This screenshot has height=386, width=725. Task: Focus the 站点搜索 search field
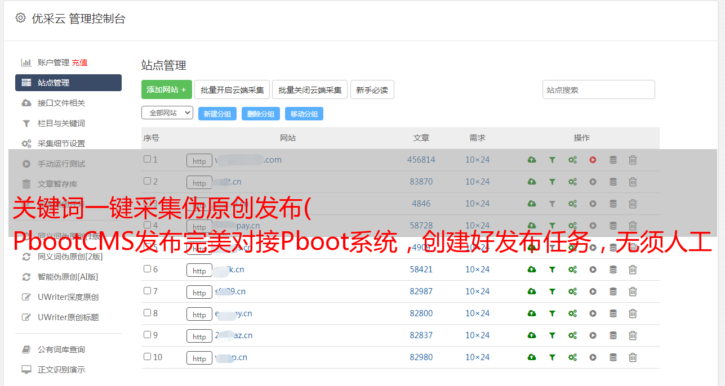pyautogui.click(x=599, y=89)
